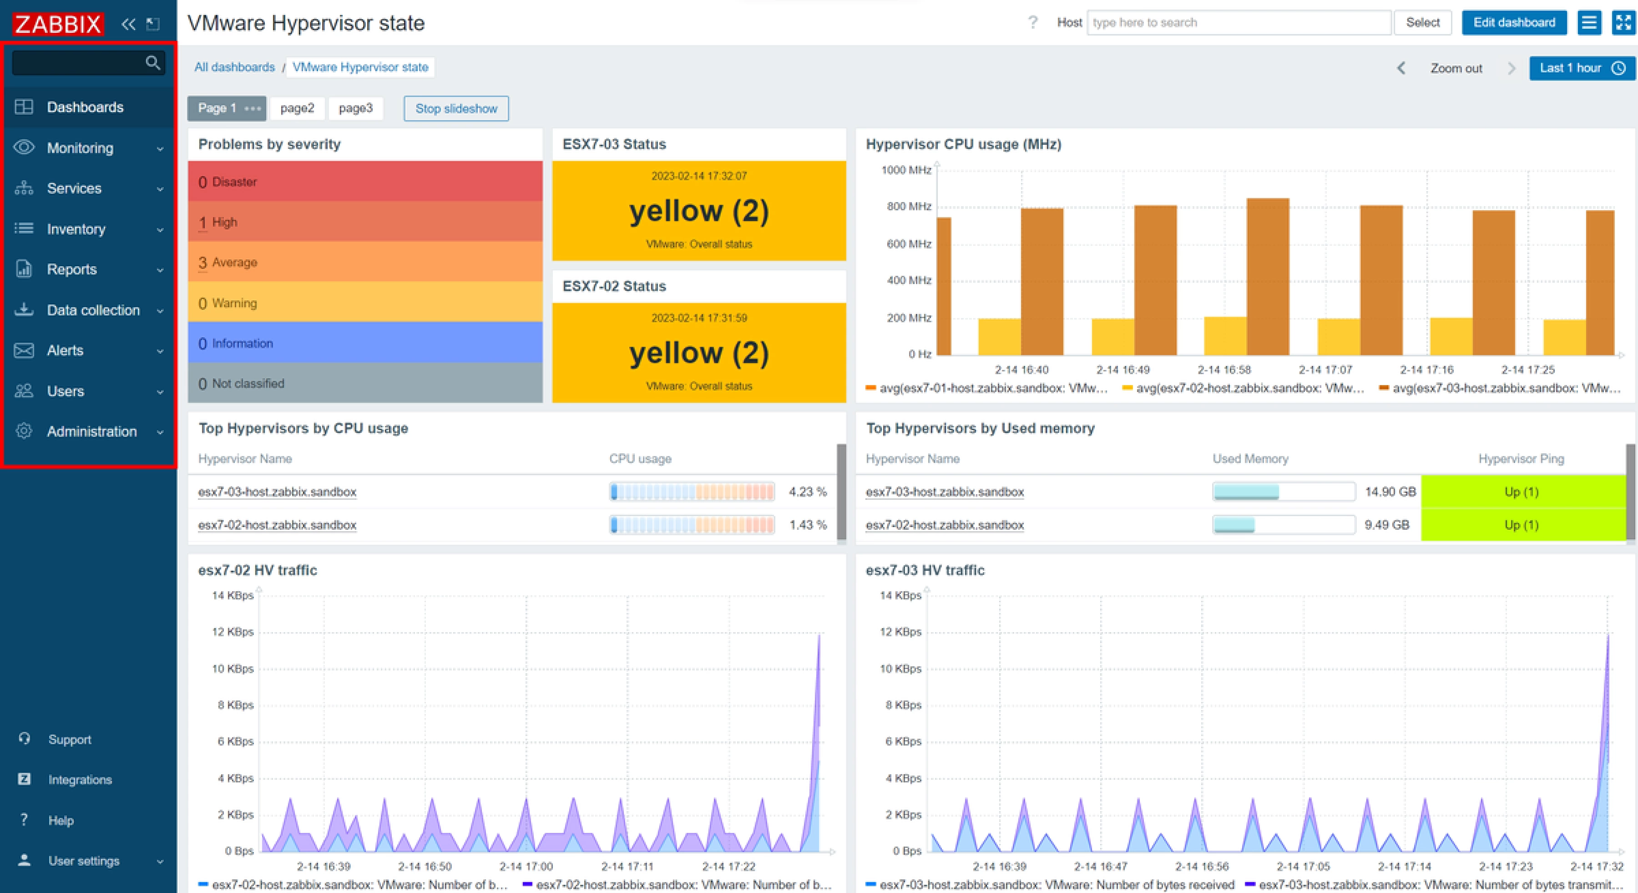The width and height of the screenshot is (1638, 893).
Task: Open the Last 1 hour time selector
Action: click(1582, 68)
